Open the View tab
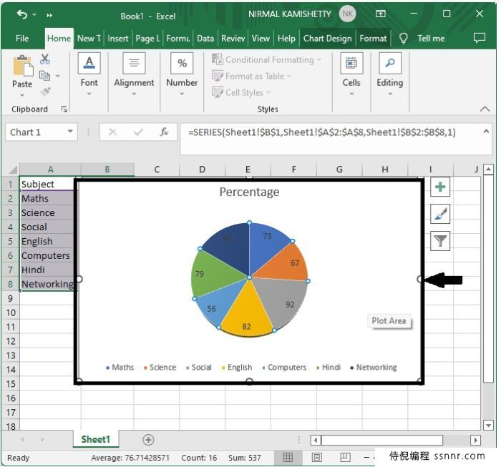This screenshot has height=467, width=501. pyautogui.click(x=261, y=39)
